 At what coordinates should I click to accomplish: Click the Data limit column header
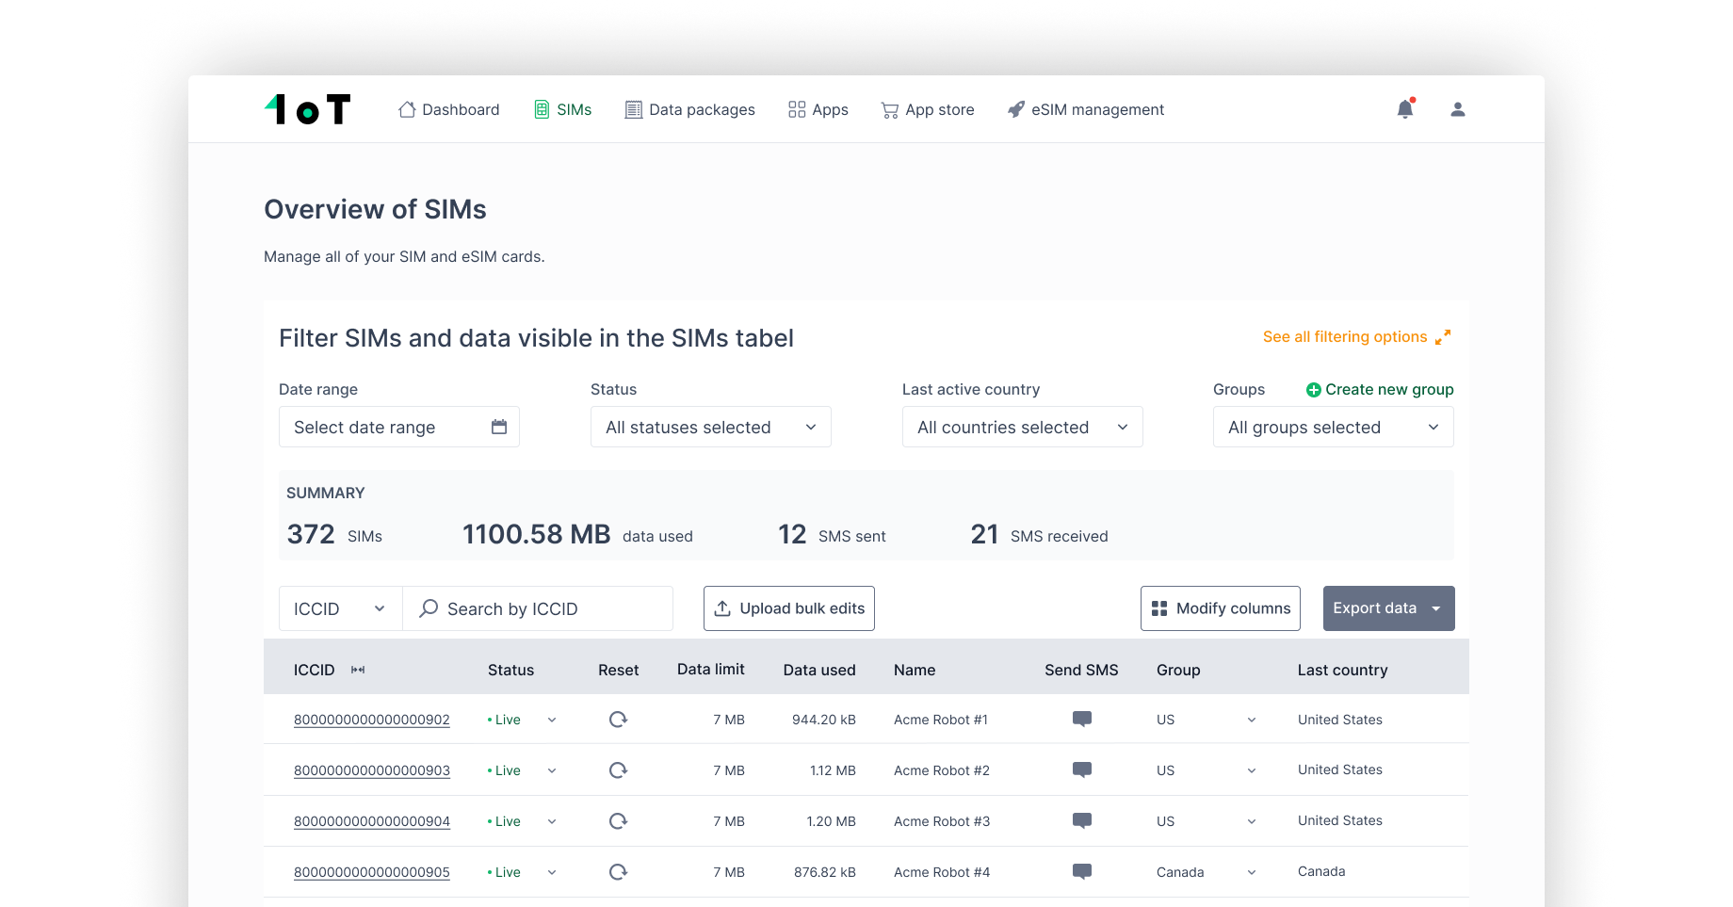(711, 669)
